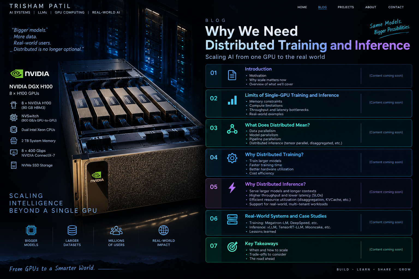This screenshot has width=419, height=279.
Task: Click the REAL-WORLD IMPACT globe icon
Action: pos(164,230)
